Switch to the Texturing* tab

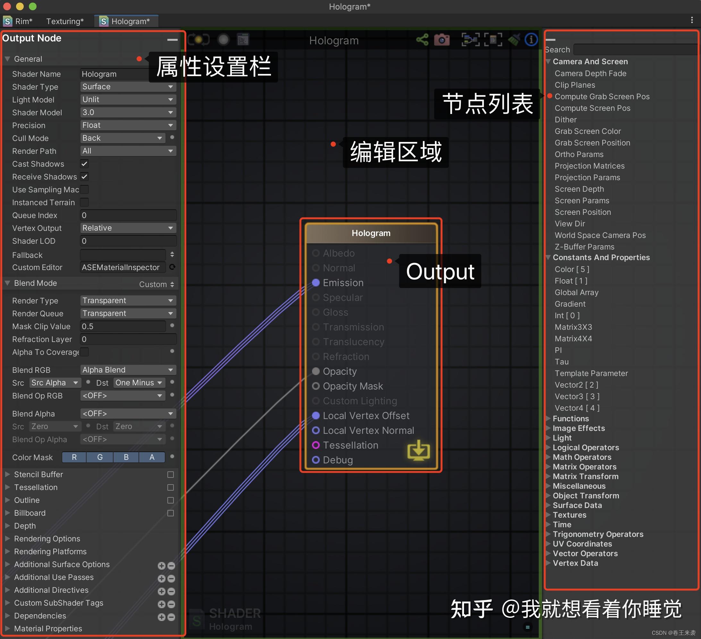click(65, 21)
